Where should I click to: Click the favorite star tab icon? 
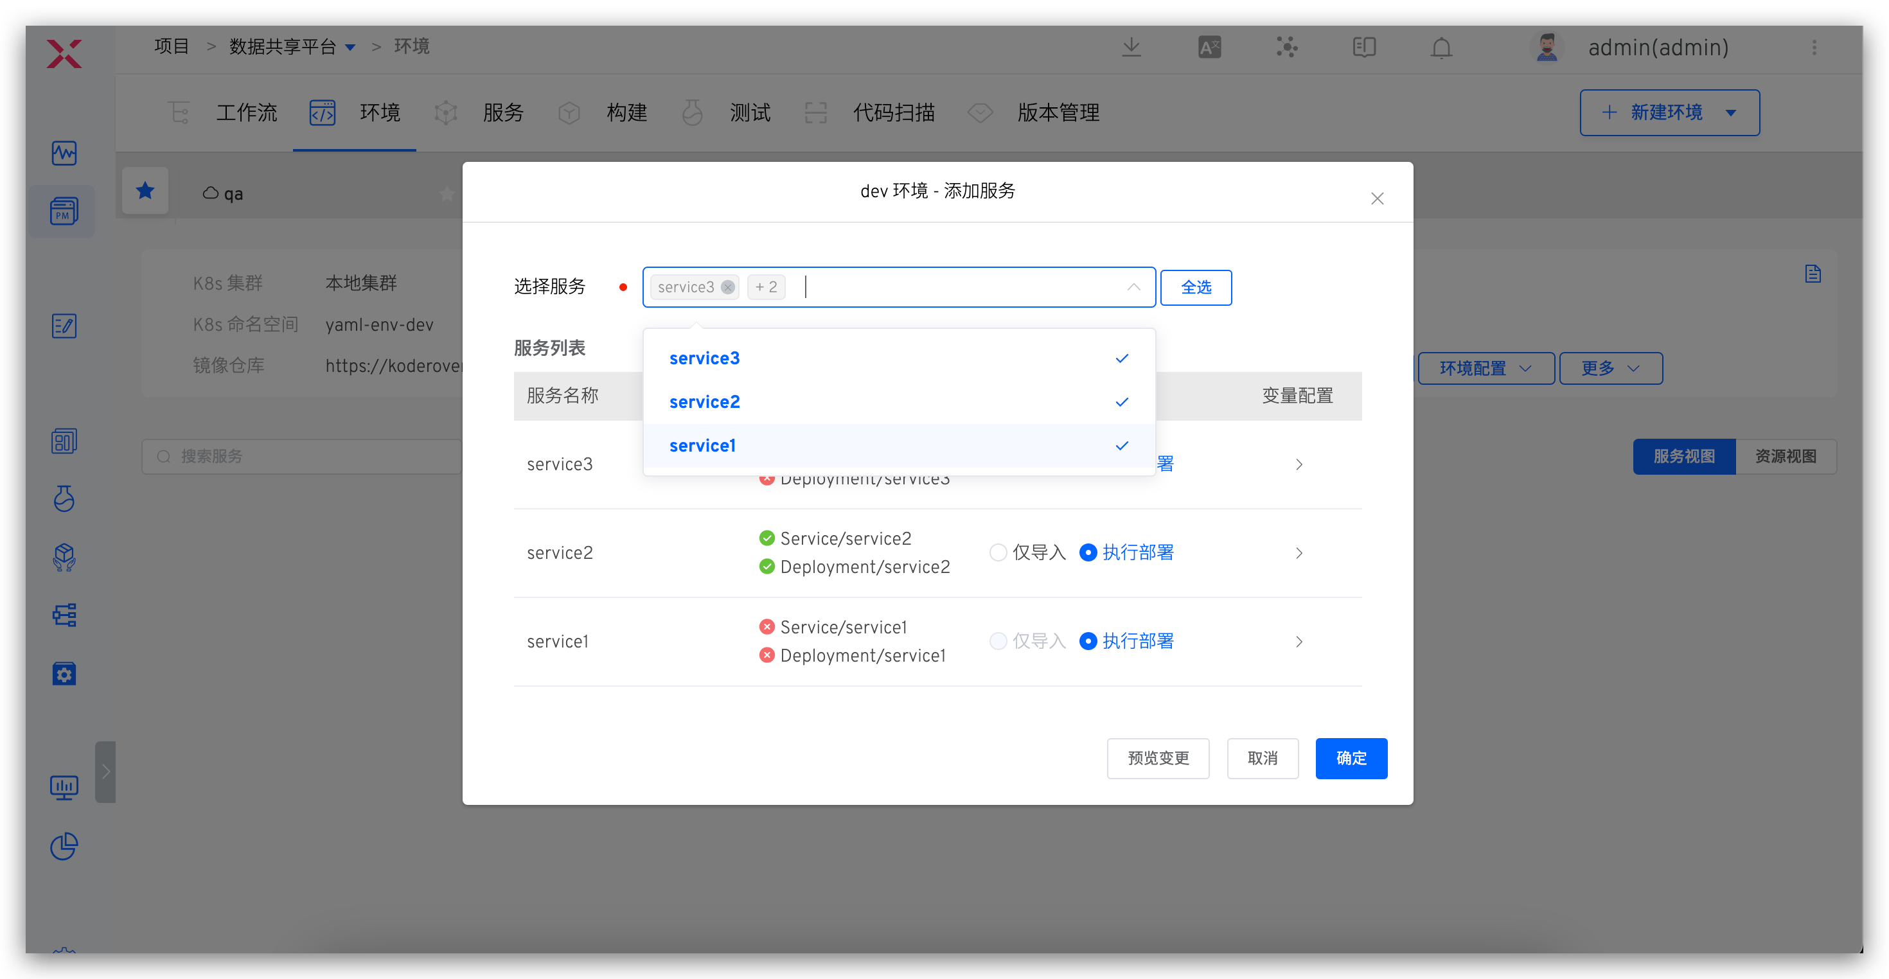point(145,191)
